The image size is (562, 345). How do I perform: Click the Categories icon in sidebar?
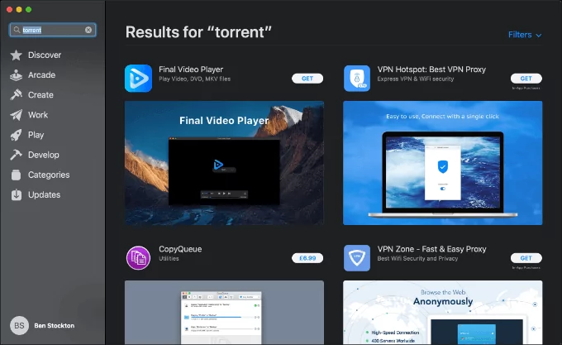[x=16, y=175]
